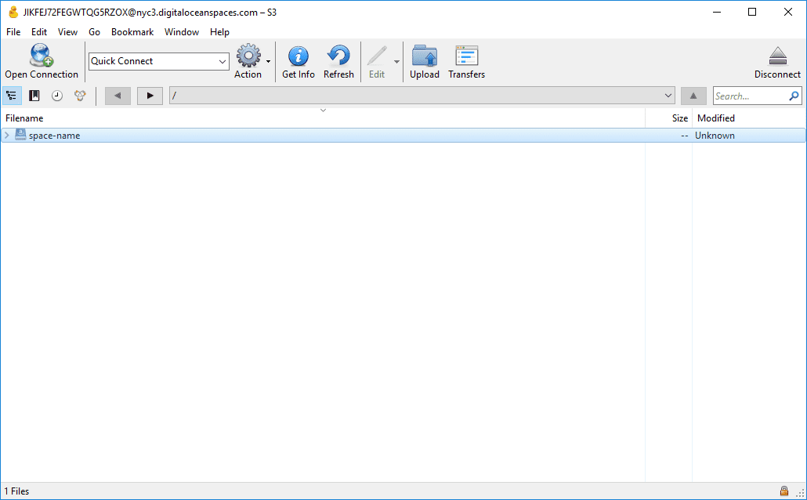Show the Bonjour view
Image resolution: width=807 pixels, height=500 pixels.
point(80,96)
